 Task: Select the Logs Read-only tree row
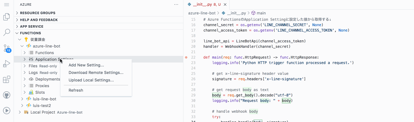pos(99,72)
